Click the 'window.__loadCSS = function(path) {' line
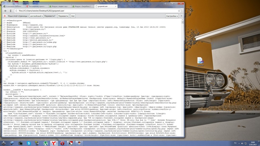This screenshot has width=260, height=146. pyautogui.click(x=22, y=90)
